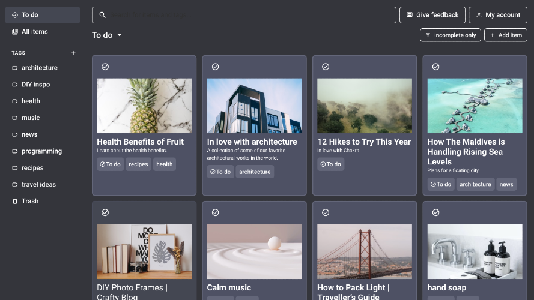Click the checkmark icon beside sidebar To do
This screenshot has height=300, width=534.
[14, 15]
